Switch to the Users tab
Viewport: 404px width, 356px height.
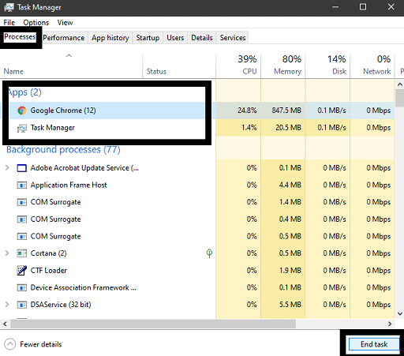(x=175, y=38)
